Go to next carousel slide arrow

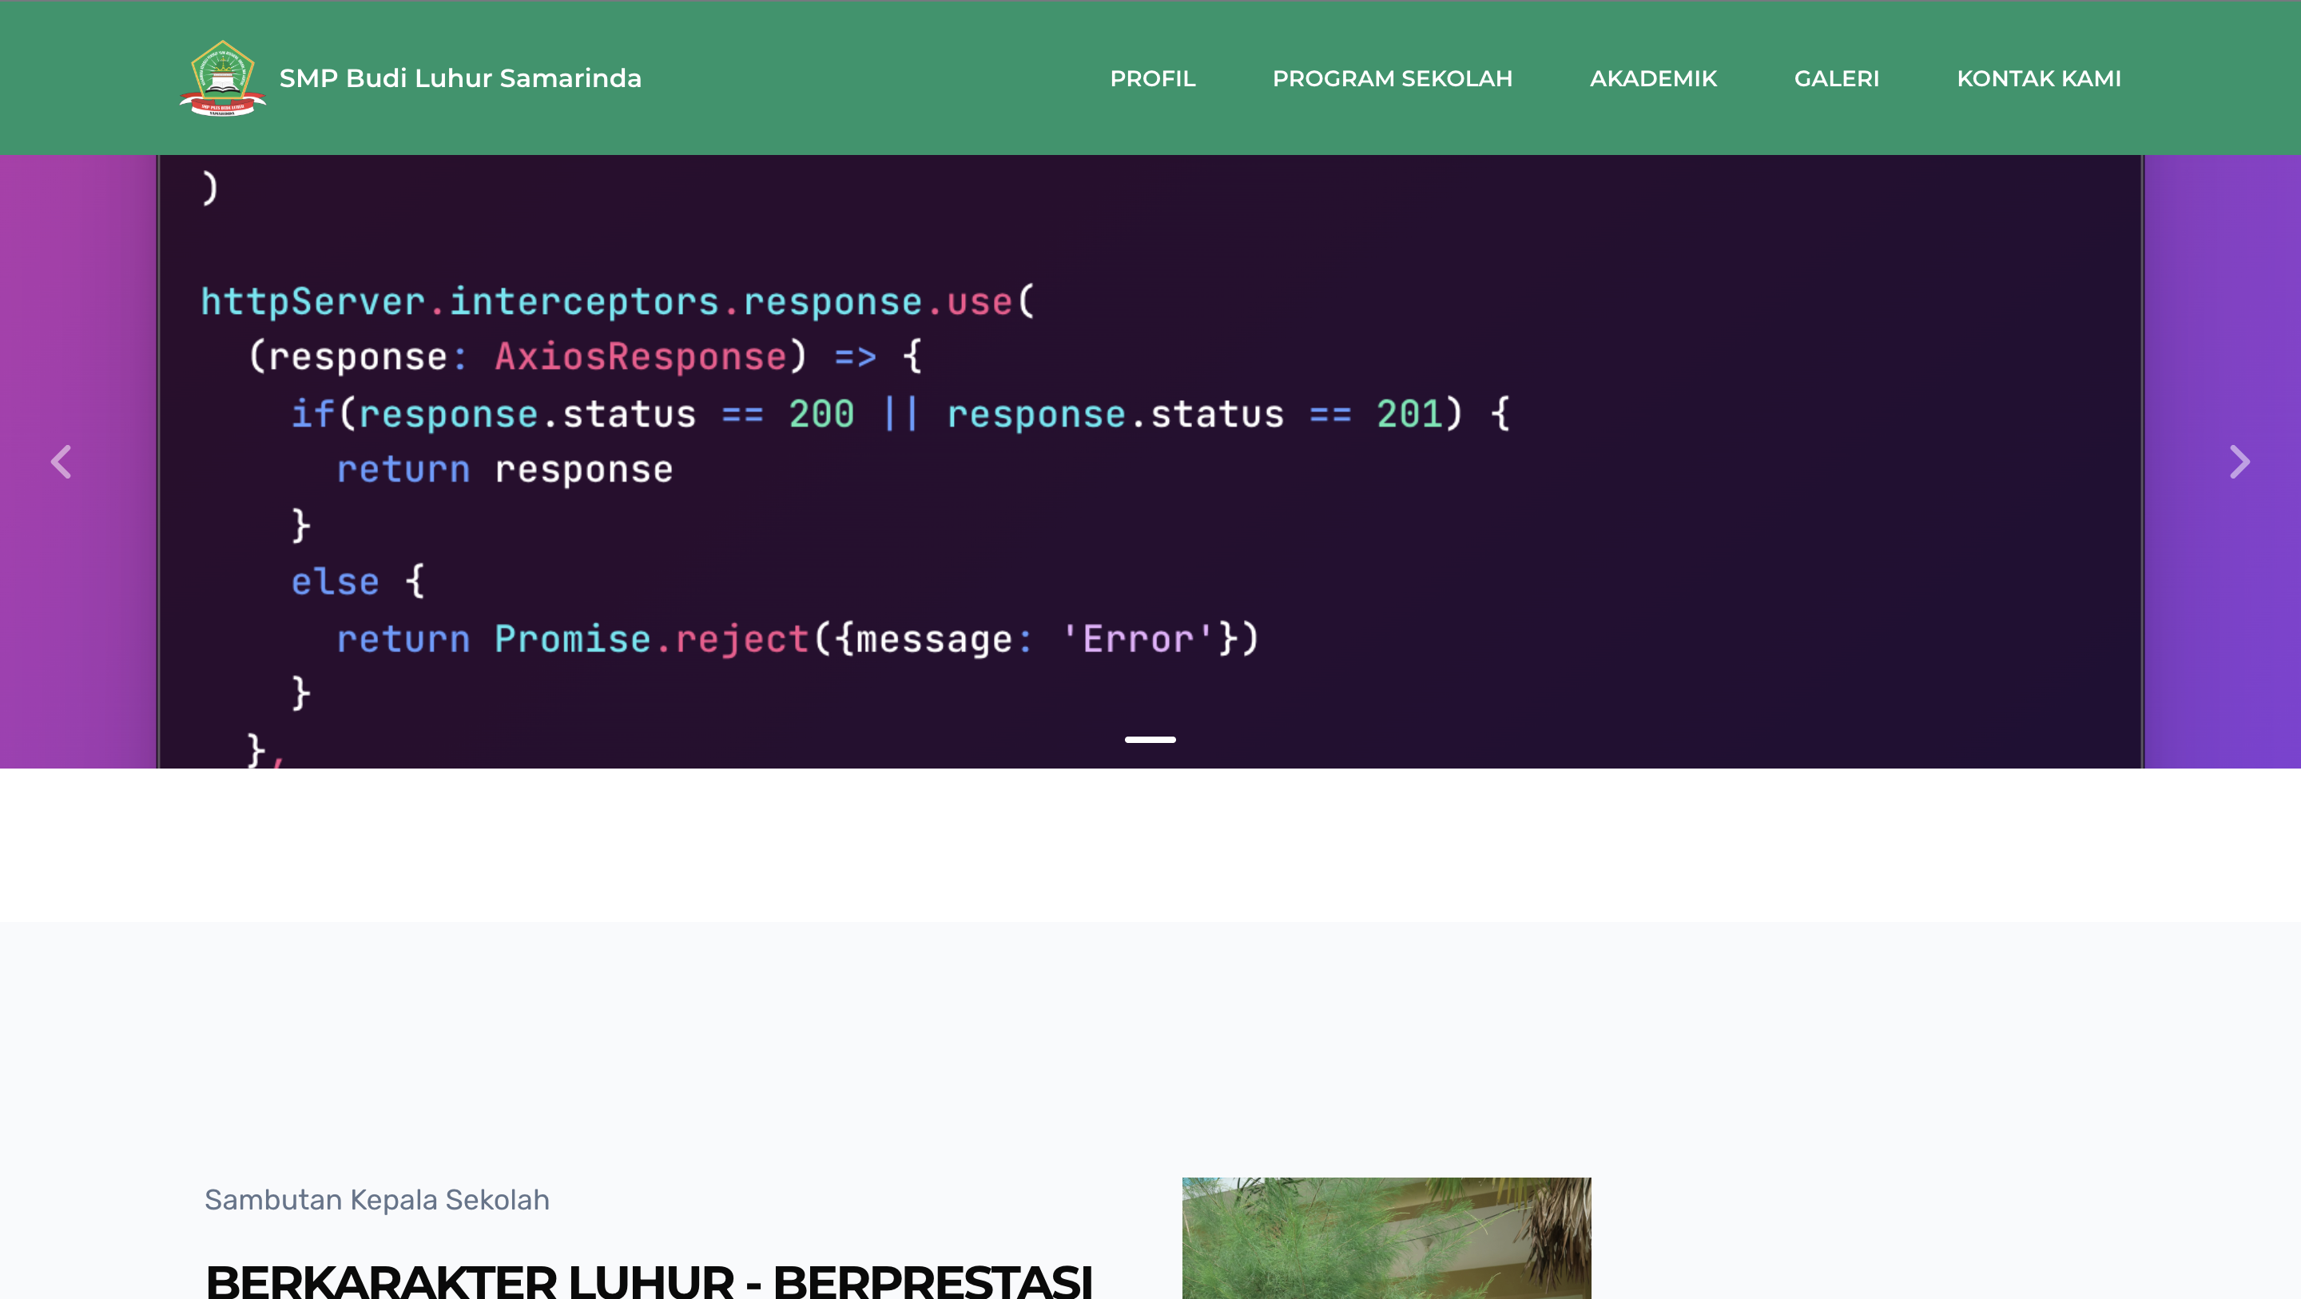pos(2239,462)
